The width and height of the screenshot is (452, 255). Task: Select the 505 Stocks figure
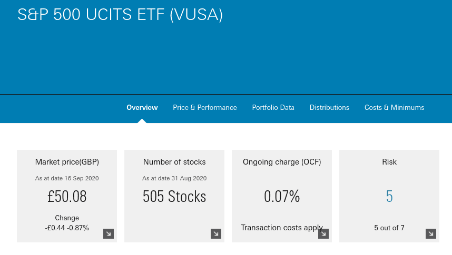pyautogui.click(x=174, y=197)
